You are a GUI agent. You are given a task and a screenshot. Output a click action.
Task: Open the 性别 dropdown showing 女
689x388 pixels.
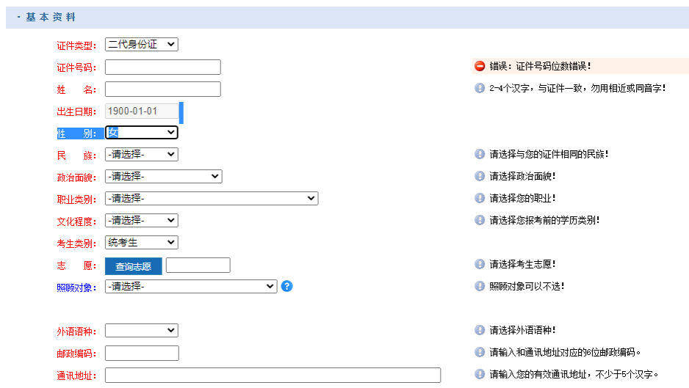141,133
